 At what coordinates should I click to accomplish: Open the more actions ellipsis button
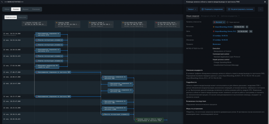click(x=261, y=9)
